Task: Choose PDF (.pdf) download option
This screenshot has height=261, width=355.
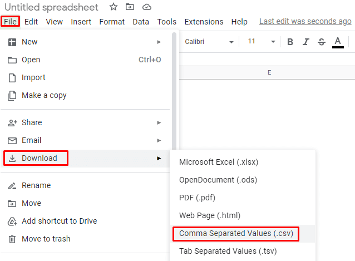Action: point(197,198)
